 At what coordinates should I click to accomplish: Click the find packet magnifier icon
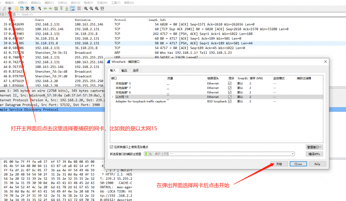click(40, 8)
